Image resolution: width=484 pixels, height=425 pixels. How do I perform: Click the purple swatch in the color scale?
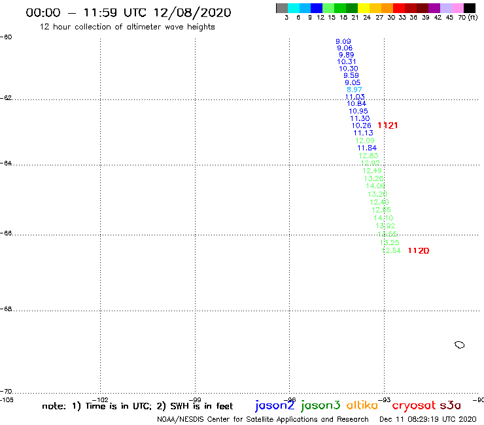pyautogui.click(x=434, y=8)
